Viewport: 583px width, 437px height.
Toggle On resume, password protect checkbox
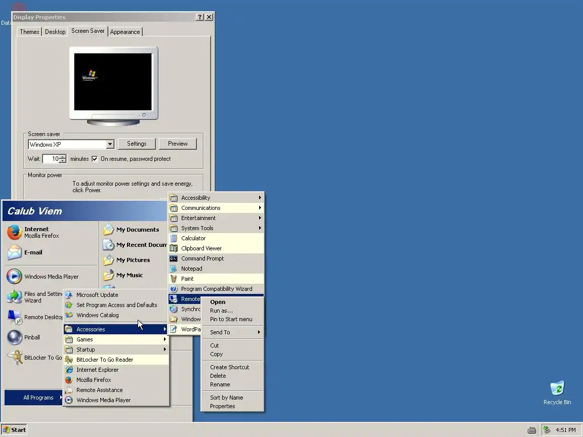pyautogui.click(x=95, y=159)
